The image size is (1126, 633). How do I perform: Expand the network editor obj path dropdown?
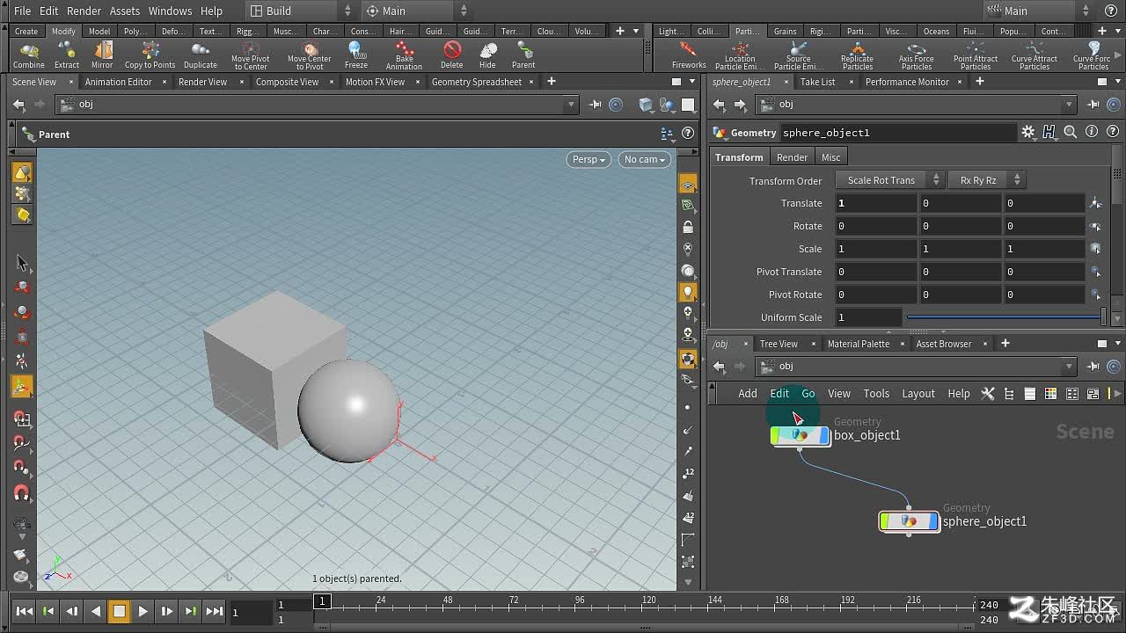point(1069,367)
